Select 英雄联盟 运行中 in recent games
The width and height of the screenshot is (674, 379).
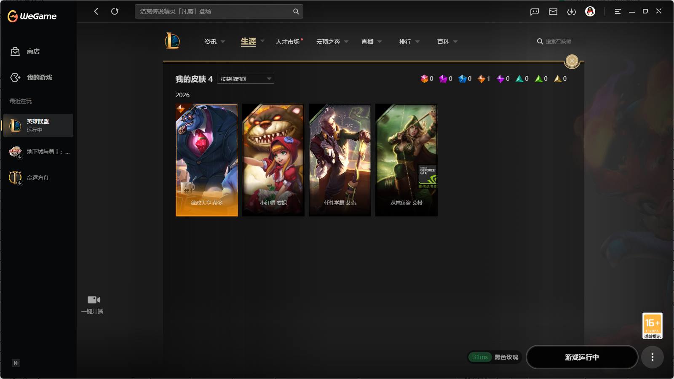(x=38, y=125)
